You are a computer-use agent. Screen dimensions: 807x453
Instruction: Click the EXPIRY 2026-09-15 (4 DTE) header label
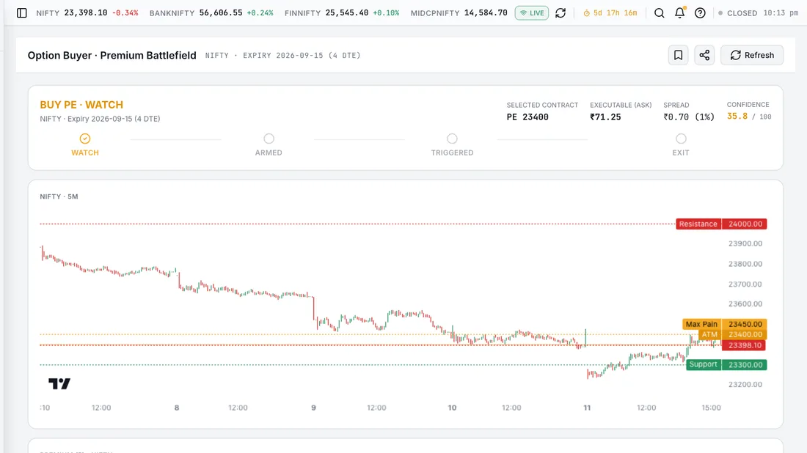click(302, 55)
